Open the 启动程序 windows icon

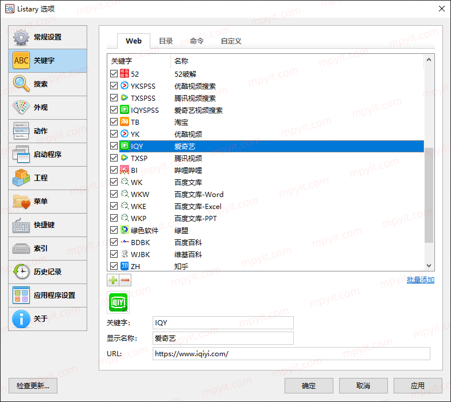[21, 155]
